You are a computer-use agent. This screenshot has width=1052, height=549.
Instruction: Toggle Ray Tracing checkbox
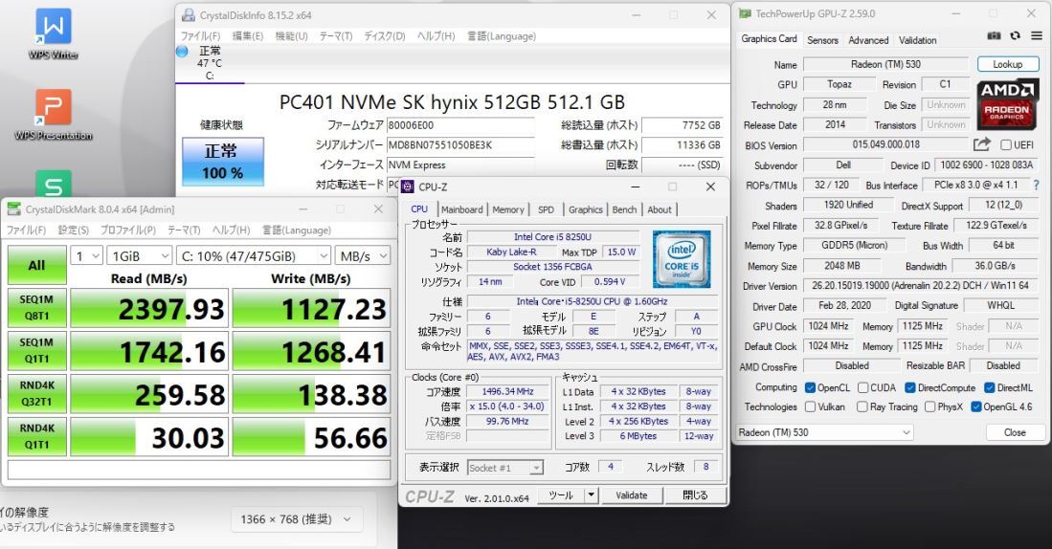coord(862,406)
